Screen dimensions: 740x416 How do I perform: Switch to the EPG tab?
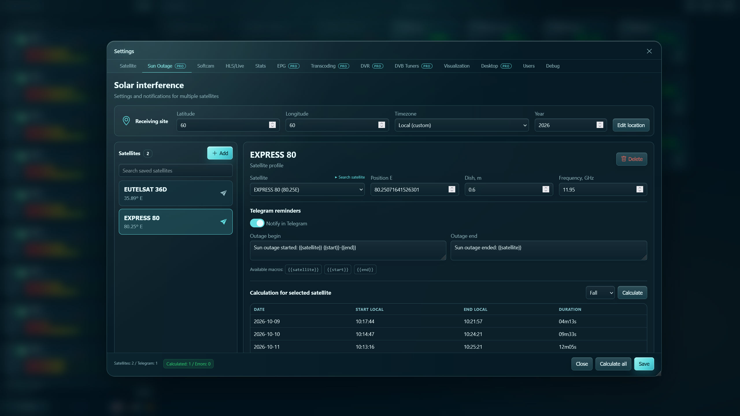point(288,66)
